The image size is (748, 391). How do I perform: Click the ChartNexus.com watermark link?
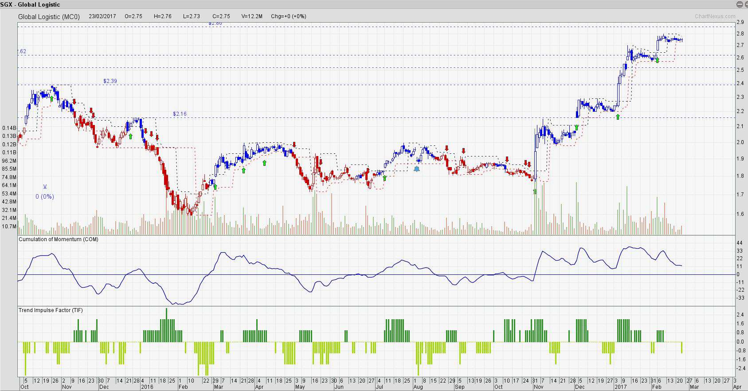[x=715, y=16]
